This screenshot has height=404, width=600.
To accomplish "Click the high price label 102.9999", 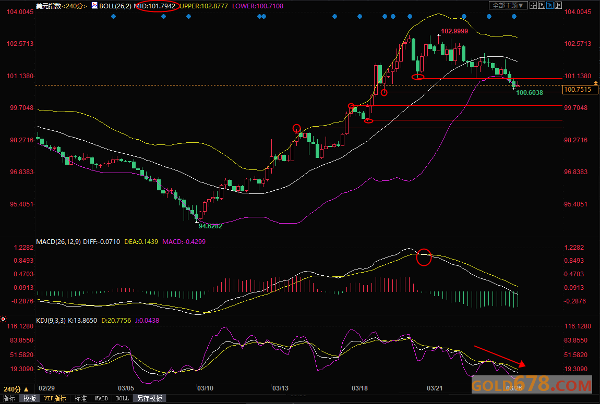I will click(x=454, y=31).
